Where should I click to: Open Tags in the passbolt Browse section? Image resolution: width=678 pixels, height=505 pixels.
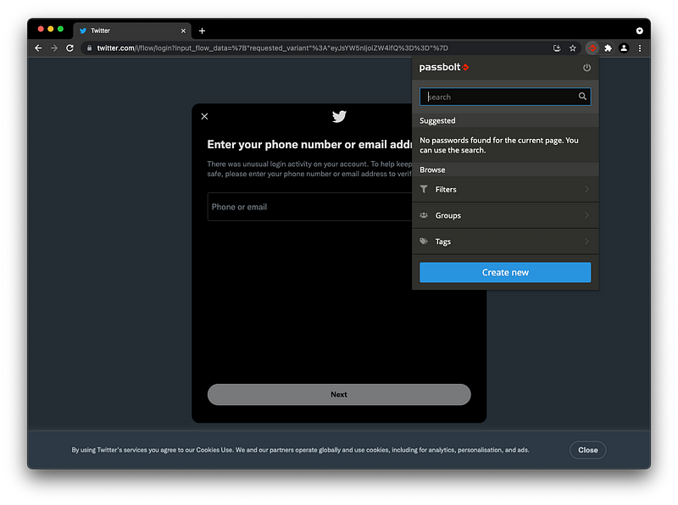(505, 241)
